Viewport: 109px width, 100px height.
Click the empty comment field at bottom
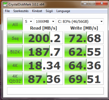(x=55, y=91)
